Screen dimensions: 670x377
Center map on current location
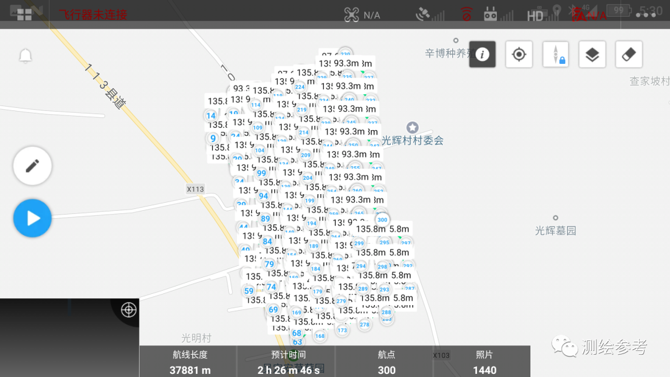point(519,54)
